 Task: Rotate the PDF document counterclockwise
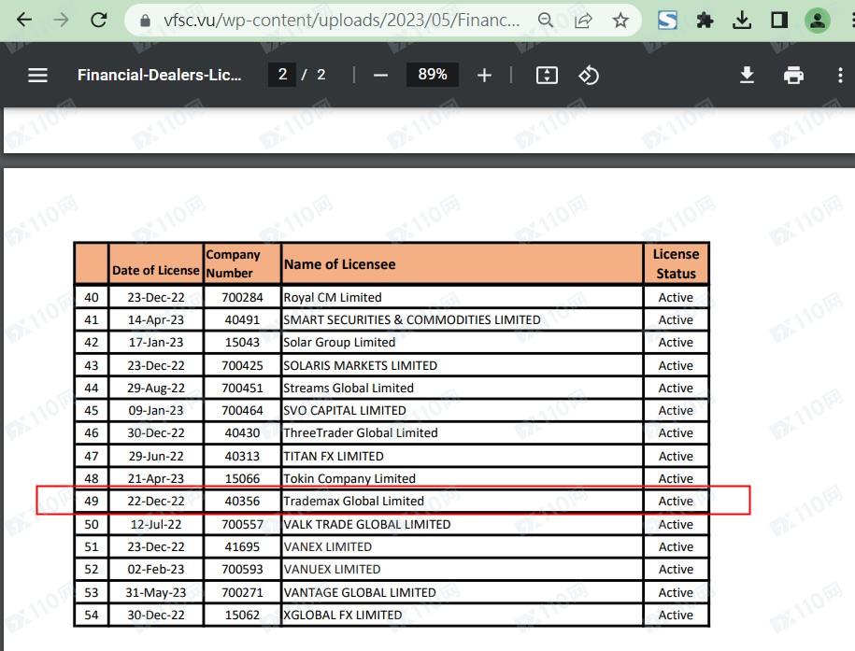(589, 75)
